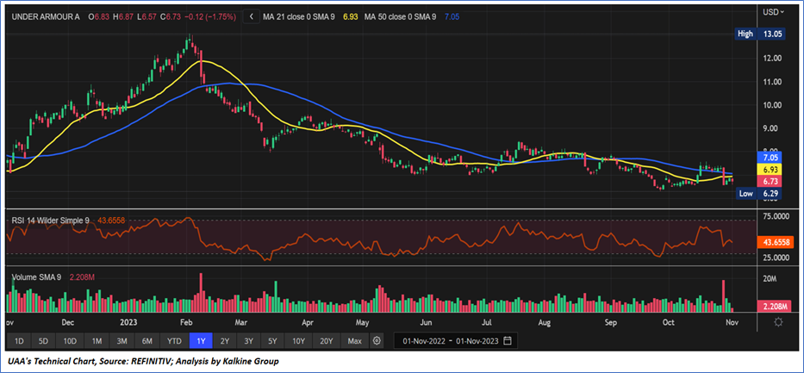Select the 10D time range
This screenshot has height=373, width=804.
[71, 341]
